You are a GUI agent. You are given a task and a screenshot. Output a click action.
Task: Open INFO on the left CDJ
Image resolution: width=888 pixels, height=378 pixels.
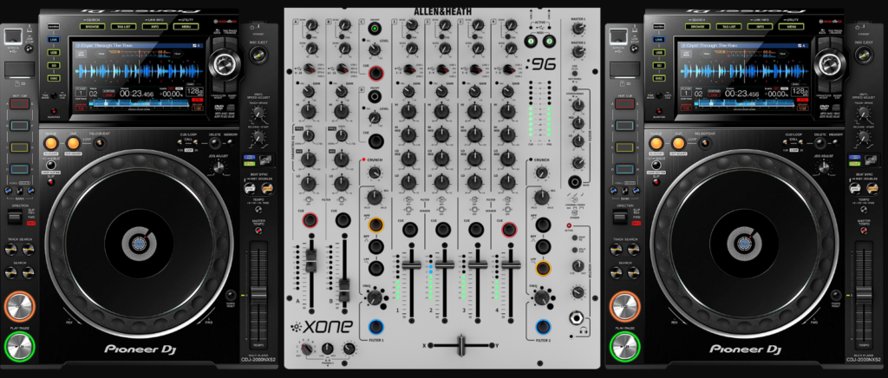[154, 27]
